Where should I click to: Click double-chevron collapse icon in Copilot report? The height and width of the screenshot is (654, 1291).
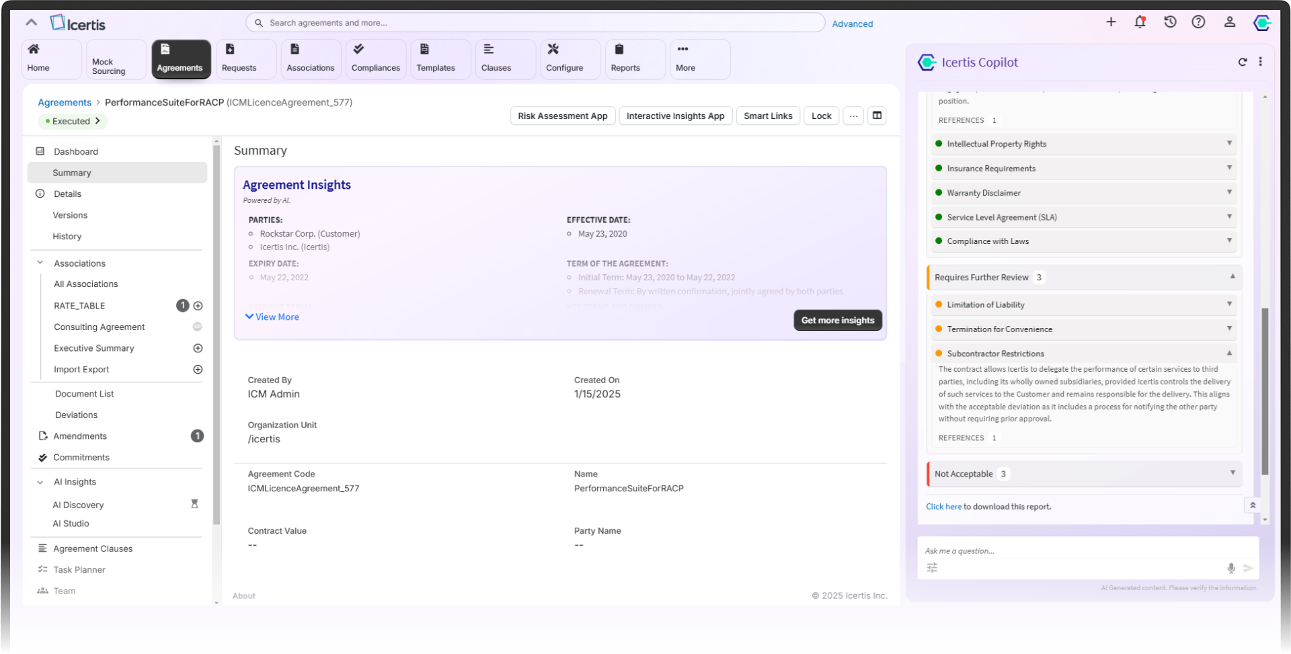coord(1253,506)
